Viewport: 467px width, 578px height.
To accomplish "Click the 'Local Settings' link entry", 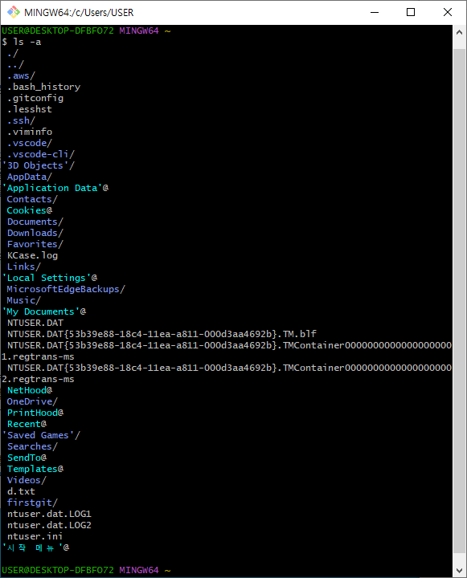I will pos(50,278).
